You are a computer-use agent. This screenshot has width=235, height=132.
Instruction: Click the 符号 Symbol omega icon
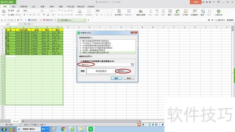[209, 11]
